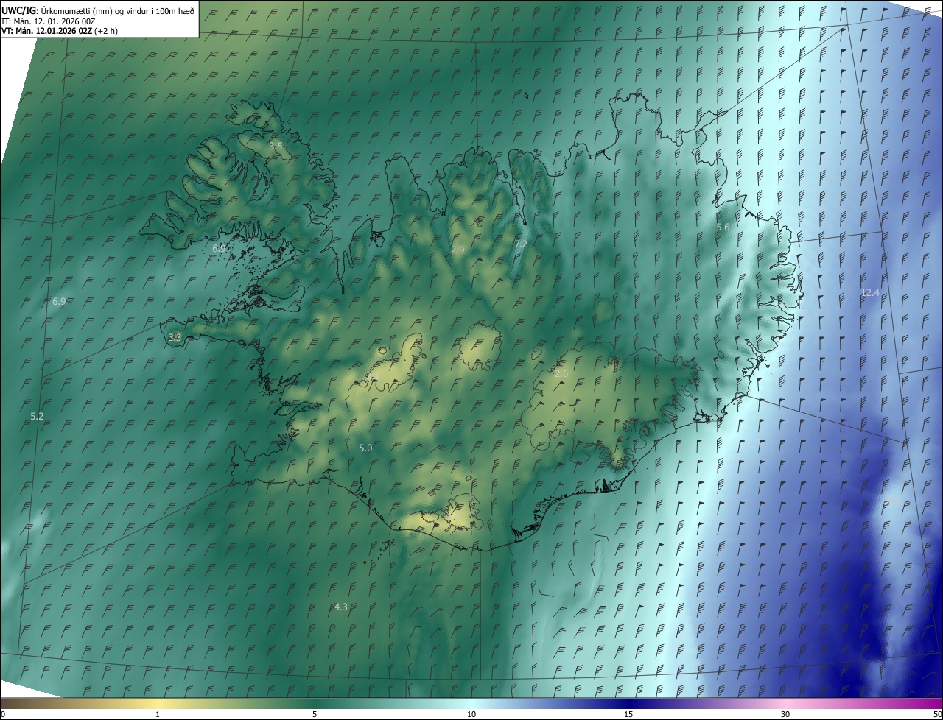This screenshot has height=720, width=943.
Task: Click the 5.0 value label
Action: pyautogui.click(x=365, y=448)
